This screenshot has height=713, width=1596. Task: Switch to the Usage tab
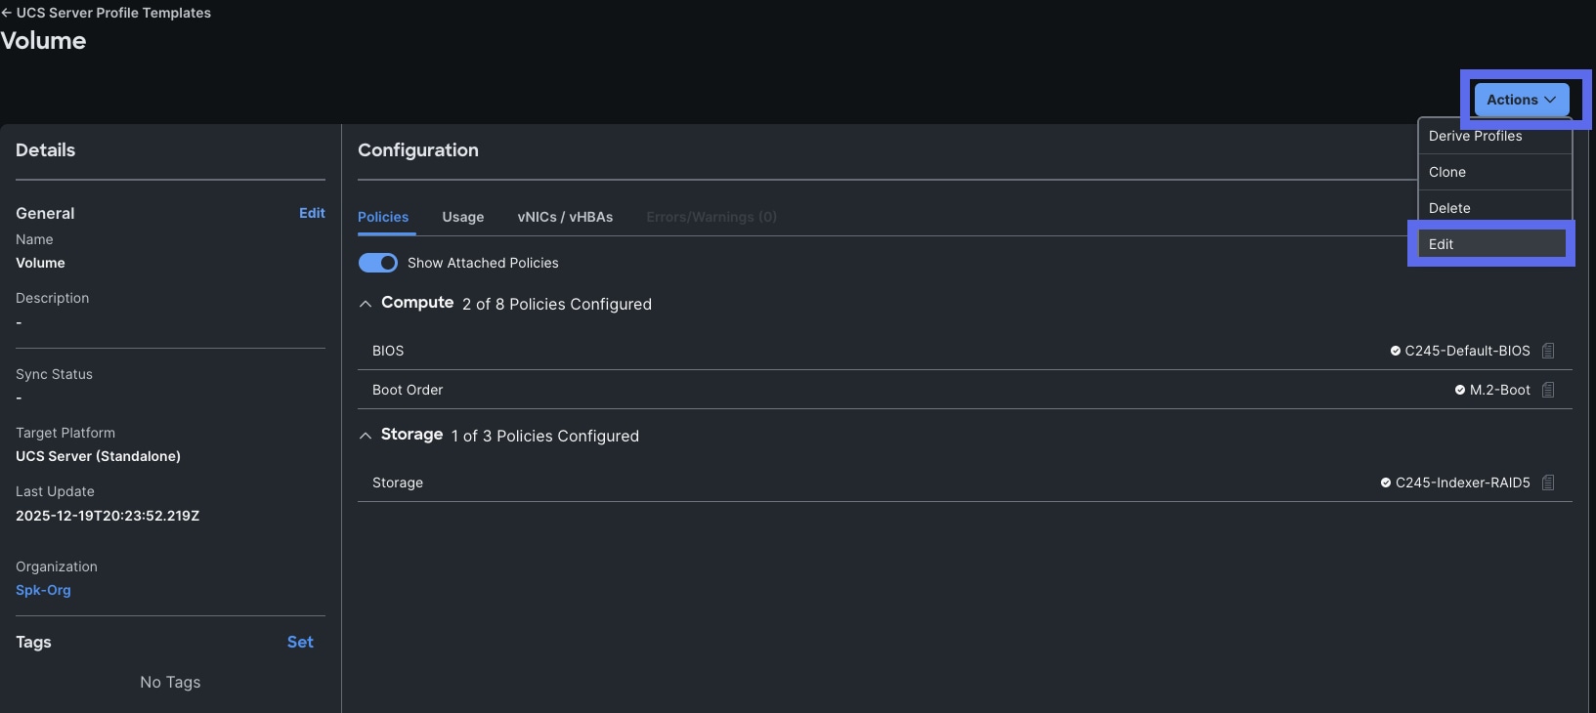pyautogui.click(x=462, y=217)
